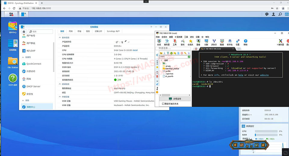The image size is (289, 156).
Task: Open QuickConnect in Control Panel sidebar
Action: click(x=33, y=64)
